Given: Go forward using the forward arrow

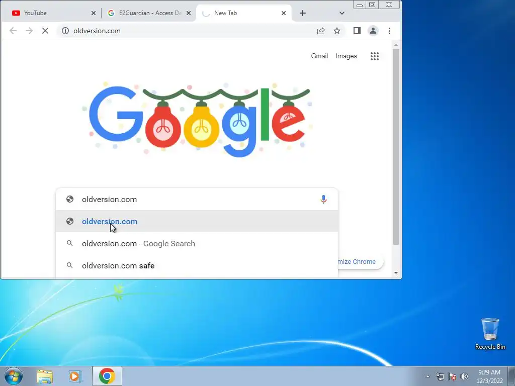Looking at the screenshot, I should (29, 31).
